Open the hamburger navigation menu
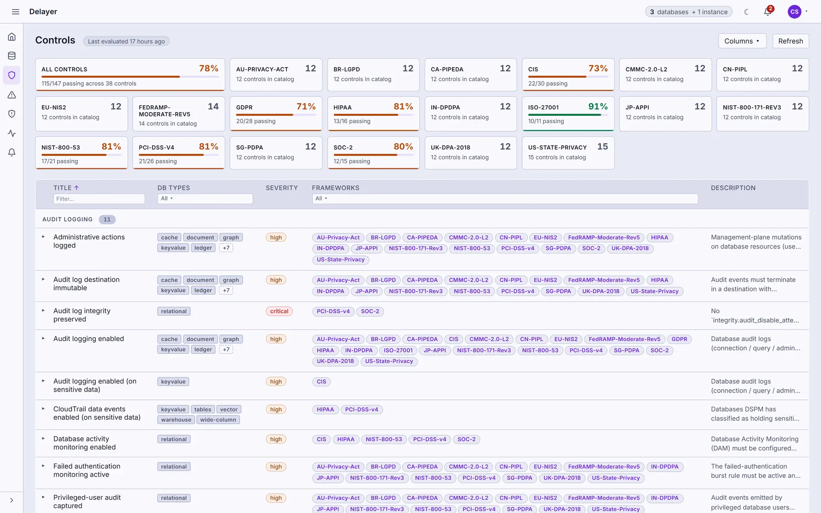821x513 pixels. pyautogui.click(x=16, y=12)
